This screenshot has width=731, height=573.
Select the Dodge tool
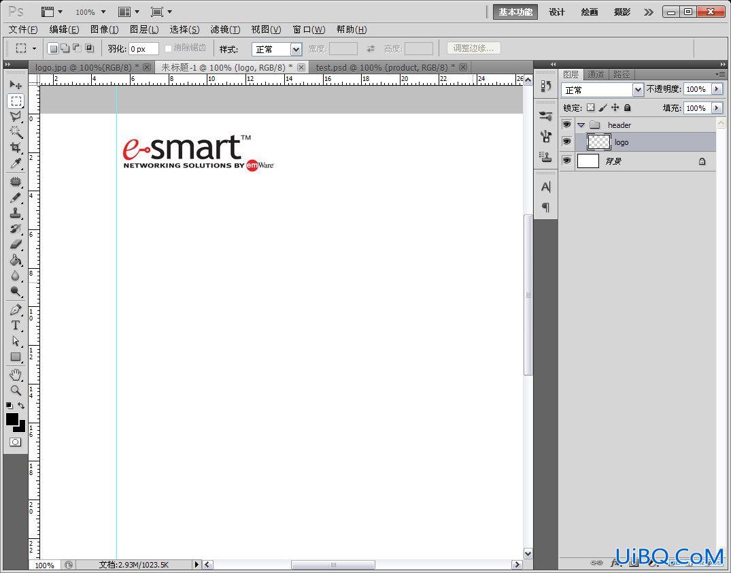pos(16,292)
